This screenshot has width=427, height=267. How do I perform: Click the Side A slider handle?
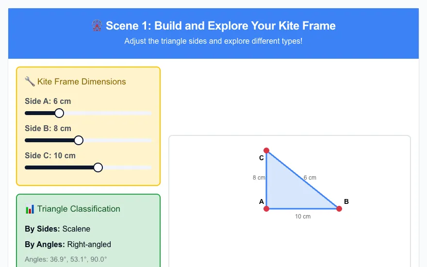click(x=59, y=113)
